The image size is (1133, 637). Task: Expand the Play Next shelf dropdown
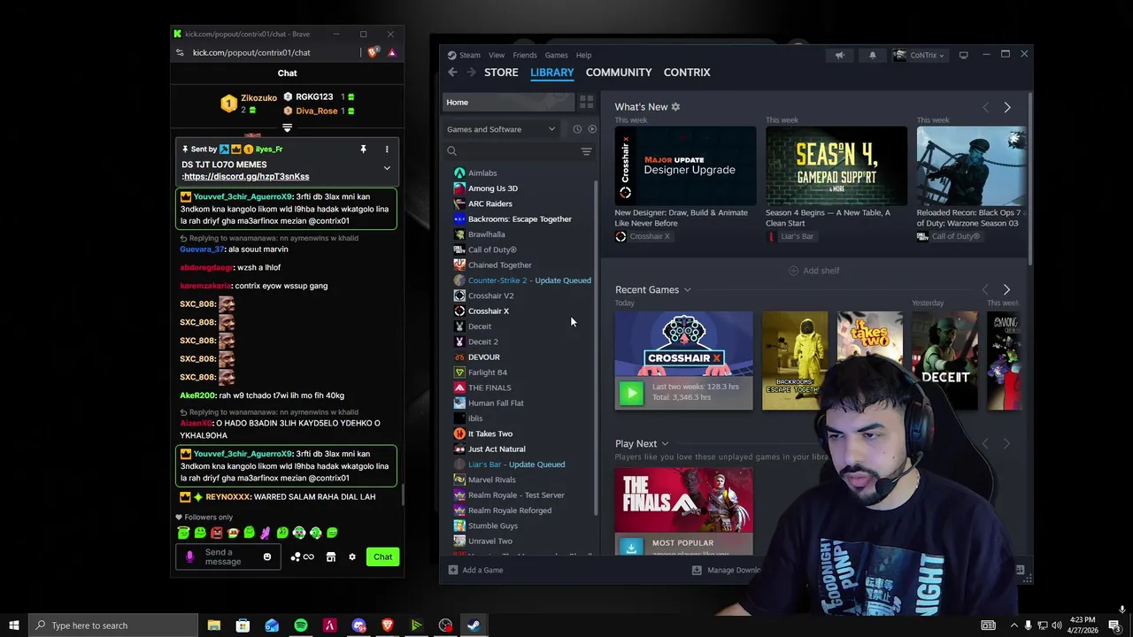pyautogui.click(x=665, y=444)
